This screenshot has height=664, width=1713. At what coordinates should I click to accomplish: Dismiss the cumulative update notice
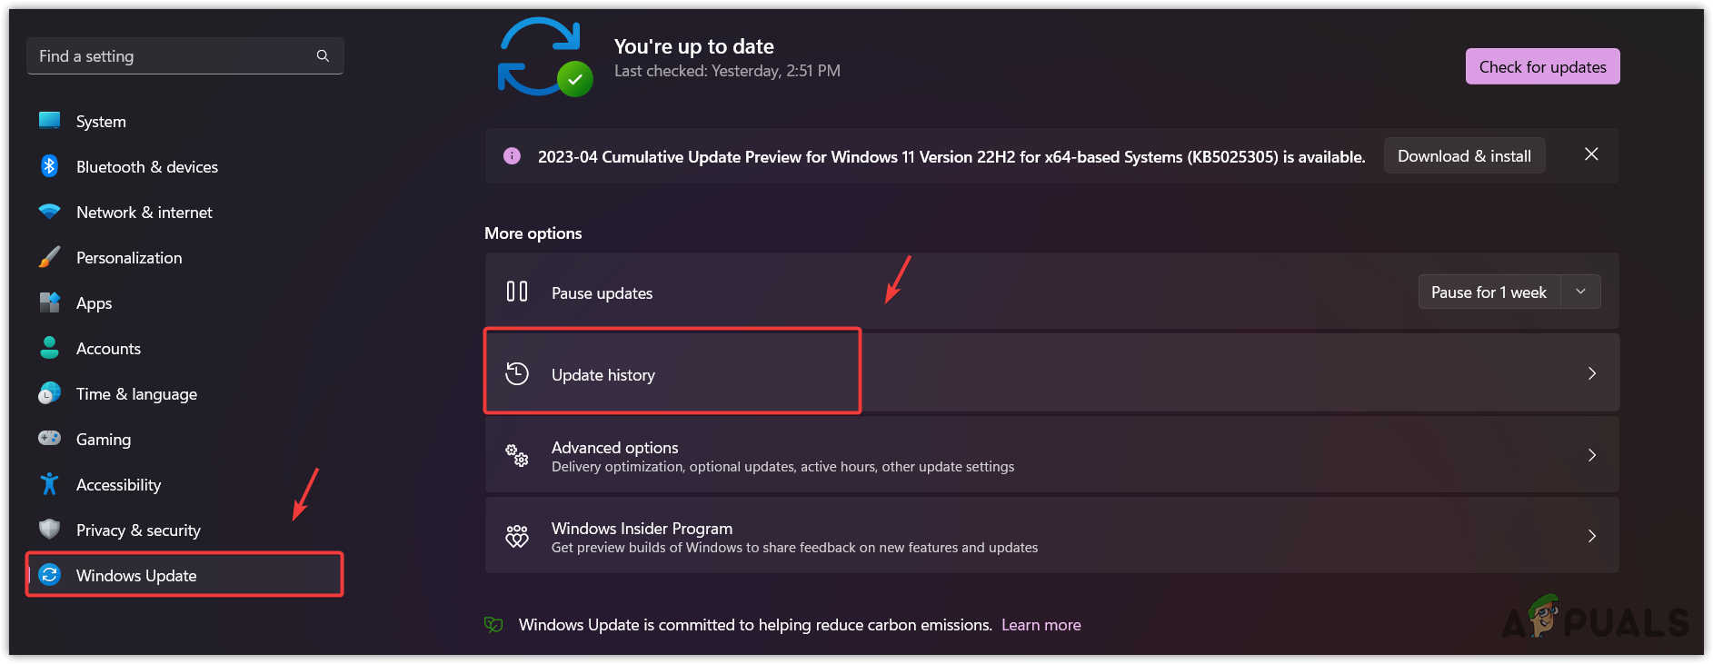(1591, 154)
